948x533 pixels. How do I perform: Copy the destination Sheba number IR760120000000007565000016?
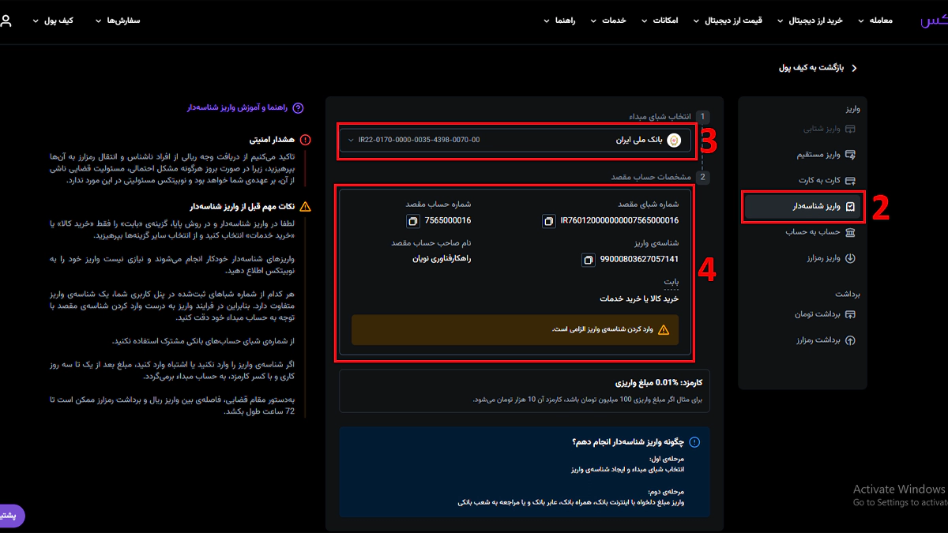pyautogui.click(x=549, y=221)
